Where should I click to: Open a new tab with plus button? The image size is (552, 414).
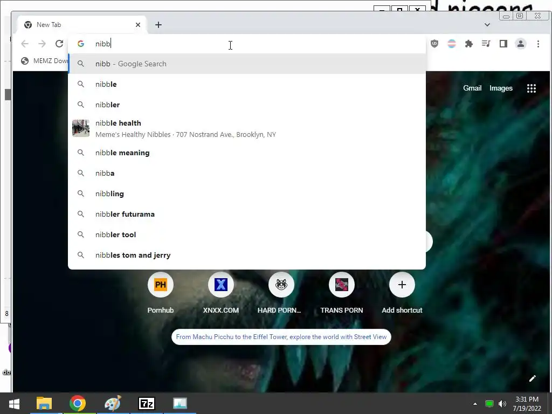(158, 25)
